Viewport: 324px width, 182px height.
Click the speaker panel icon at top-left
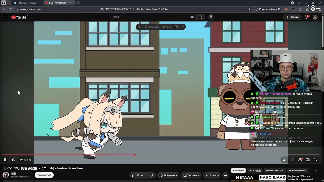(x=4, y=3)
